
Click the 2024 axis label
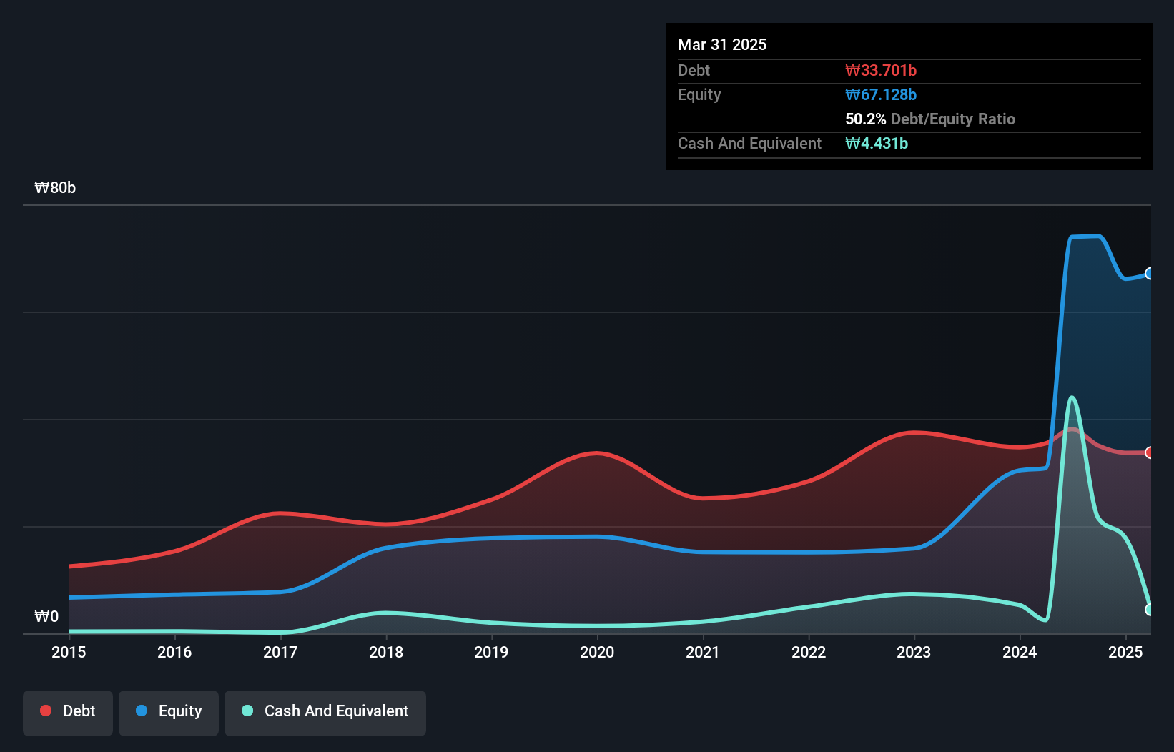tap(1020, 652)
